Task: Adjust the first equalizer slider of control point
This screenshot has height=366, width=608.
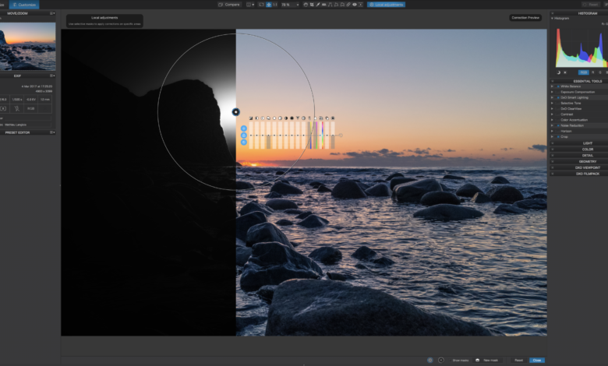Action: pyautogui.click(x=252, y=135)
